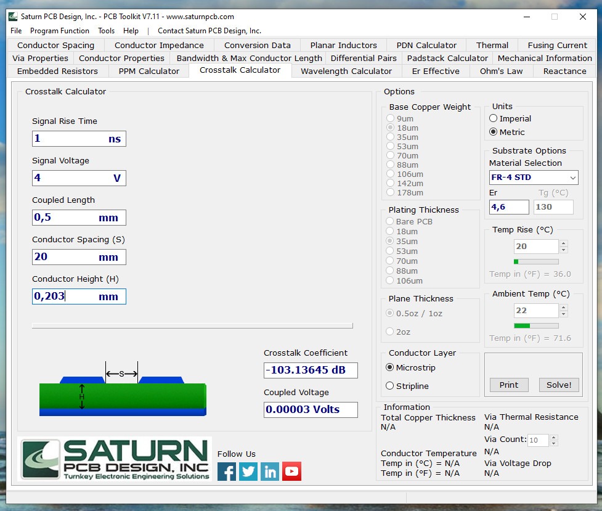Screen dimensions: 602x511
Task: Click the Saturn PCB Design logo banner
Action: (x=115, y=459)
